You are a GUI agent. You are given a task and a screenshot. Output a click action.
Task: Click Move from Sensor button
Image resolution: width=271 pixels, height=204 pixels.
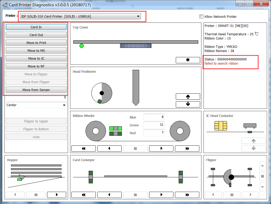36,90
